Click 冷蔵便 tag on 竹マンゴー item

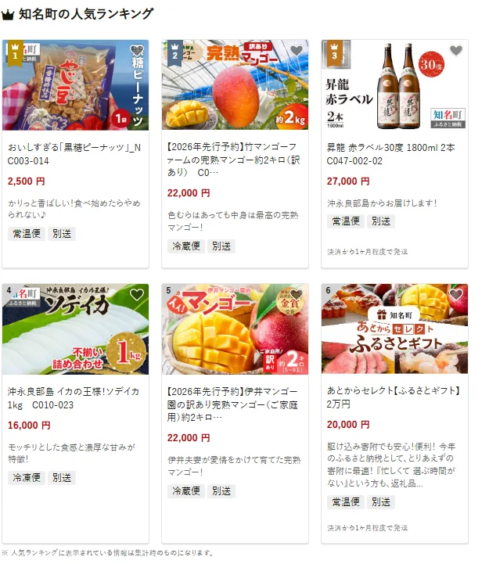[x=186, y=246]
